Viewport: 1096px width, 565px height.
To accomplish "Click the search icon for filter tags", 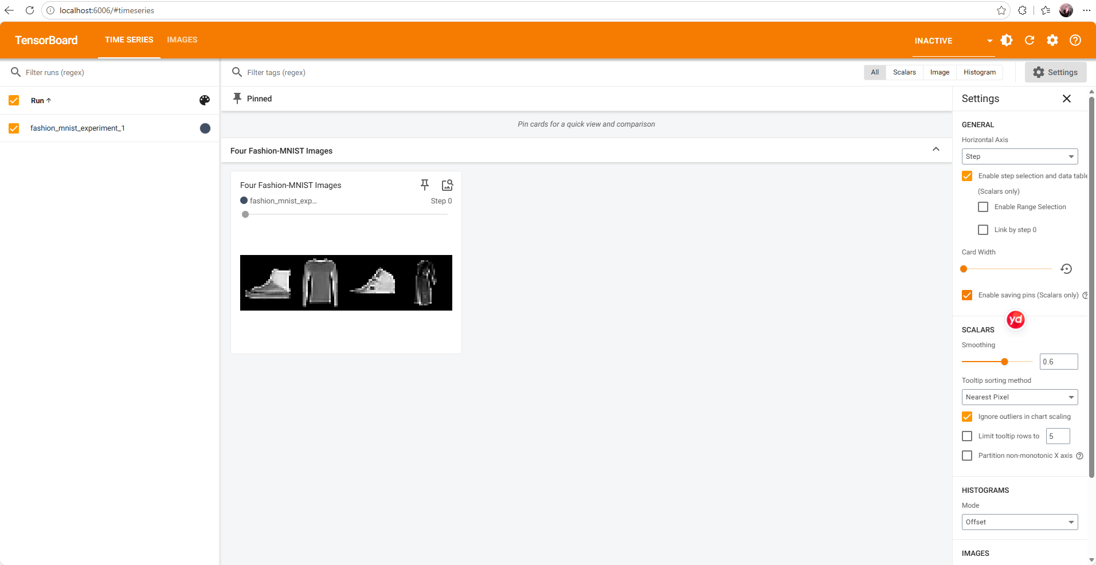I will (x=237, y=72).
